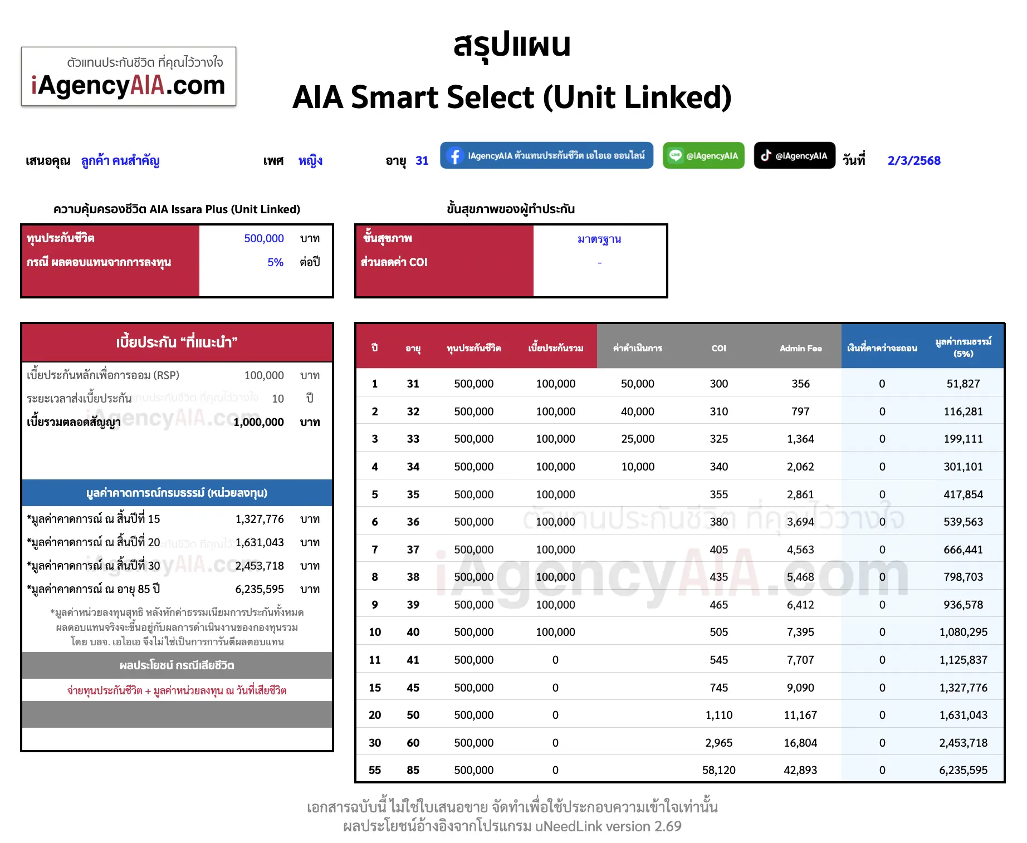
Task: Click the sum insured value 500,000
Action: [263, 238]
